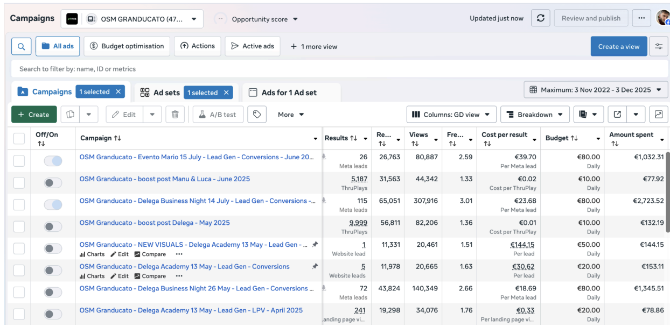Image resolution: width=670 pixels, height=327 pixels.
Task: Open the date range selector
Action: coord(596,90)
